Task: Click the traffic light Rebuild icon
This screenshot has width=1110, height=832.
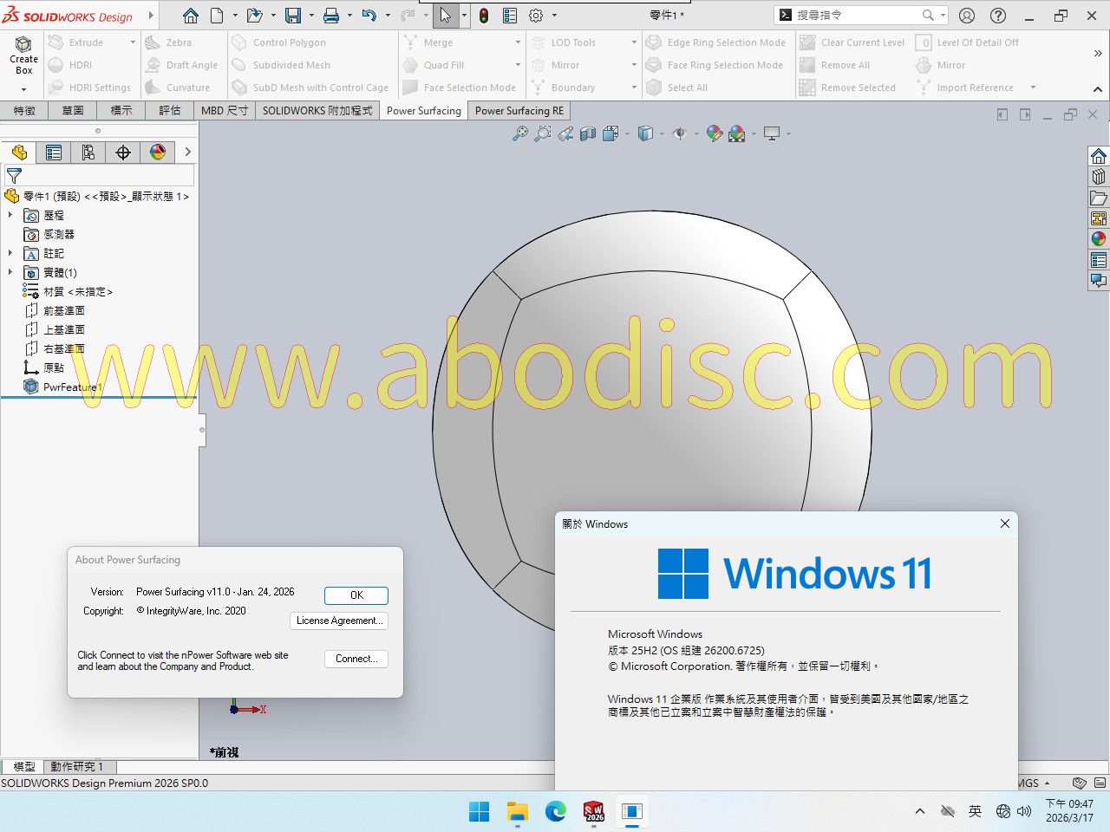Action: coord(484,16)
